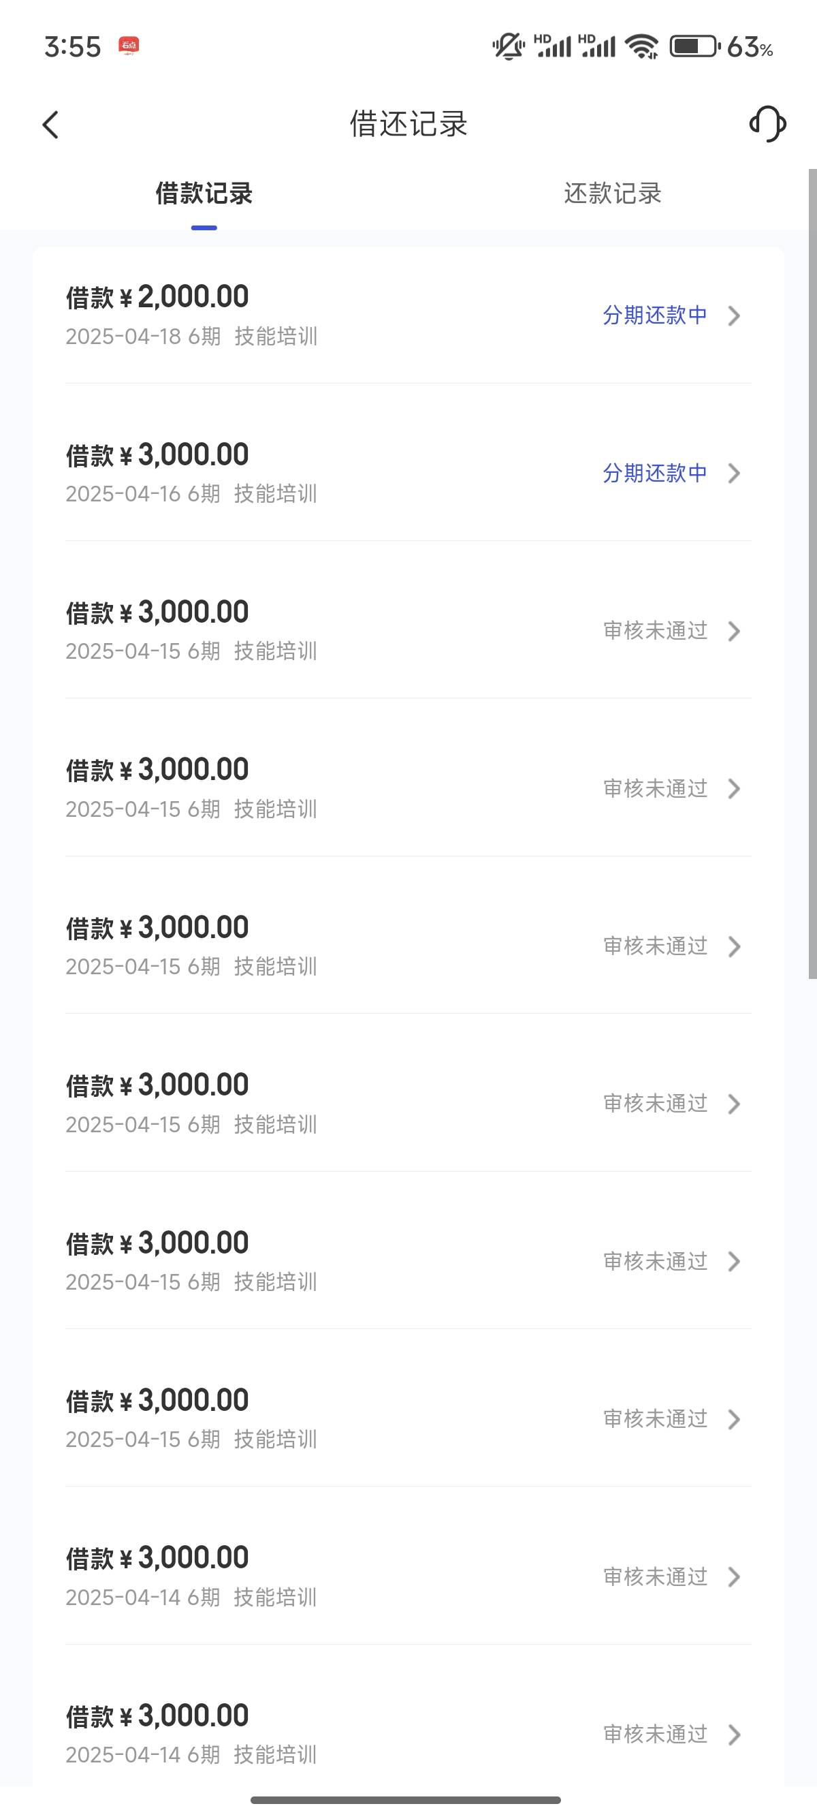Expand the ¥2,000.00 loan chevron
Image resolution: width=817 pixels, height=1819 pixels.
tap(734, 315)
